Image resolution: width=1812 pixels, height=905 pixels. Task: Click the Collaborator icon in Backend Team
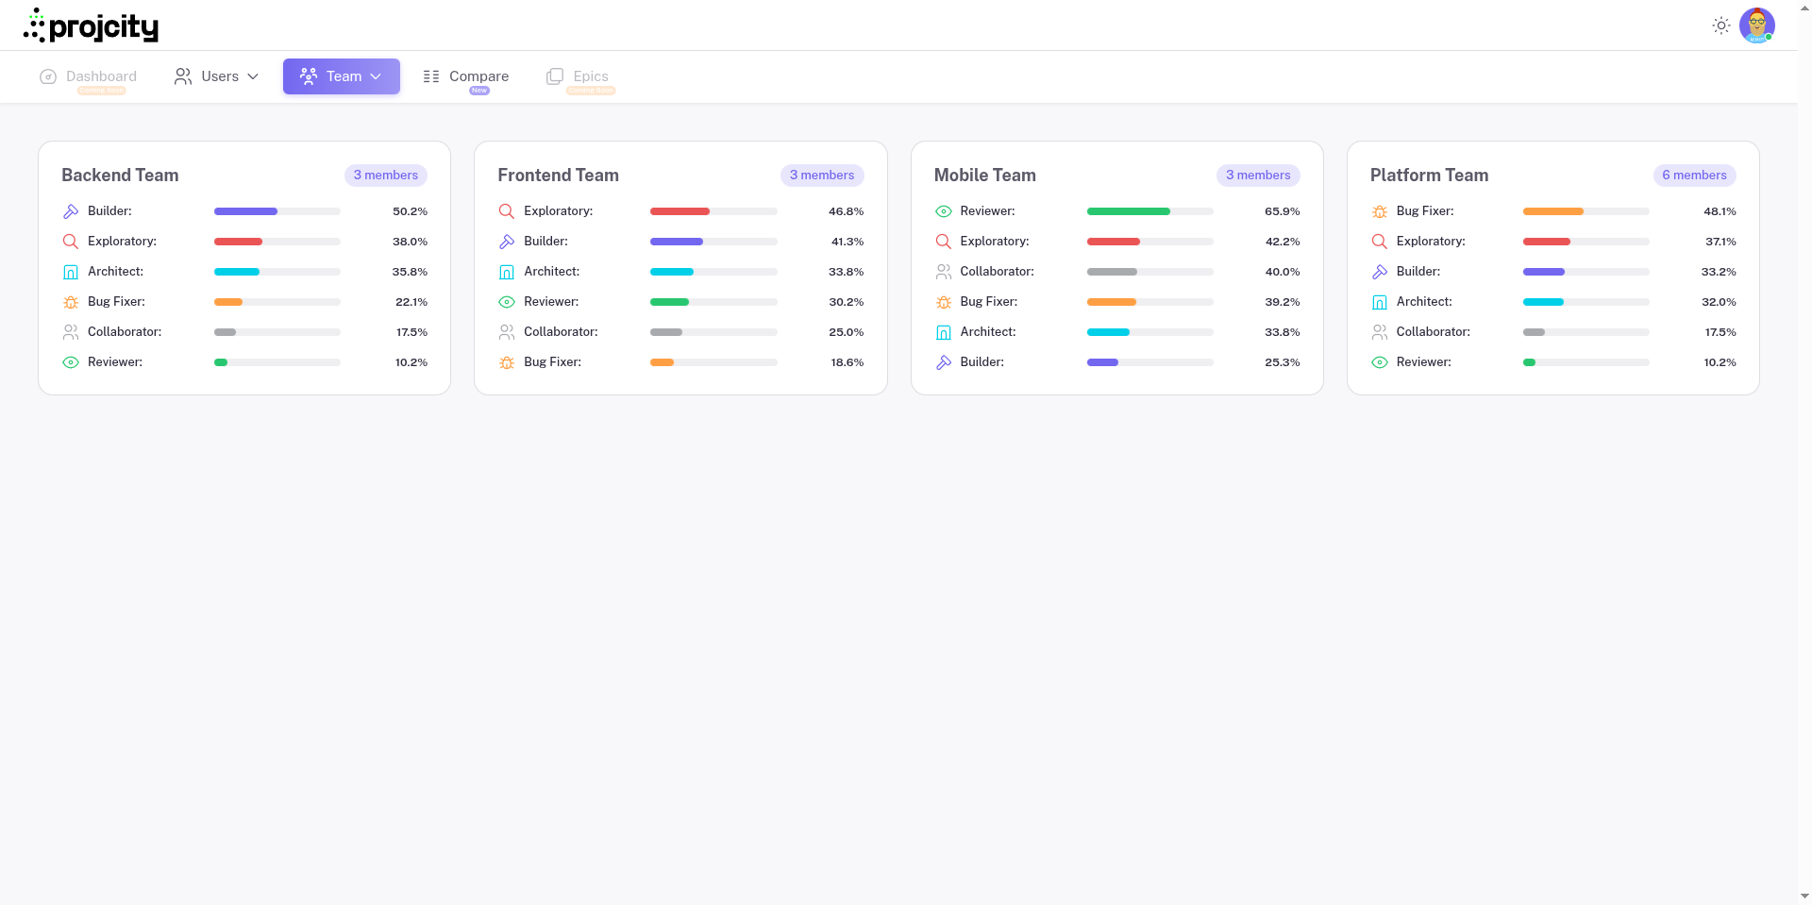[x=71, y=332]
